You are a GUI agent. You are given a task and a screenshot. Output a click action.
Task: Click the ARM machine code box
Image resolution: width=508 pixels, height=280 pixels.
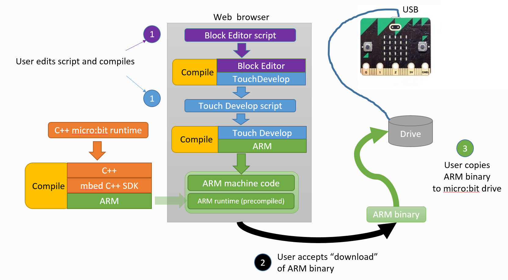(x=241, y=183)
